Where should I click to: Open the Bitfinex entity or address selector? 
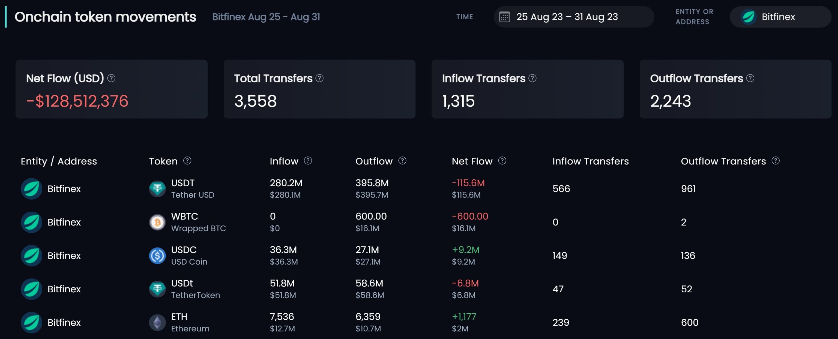point(780,17)
